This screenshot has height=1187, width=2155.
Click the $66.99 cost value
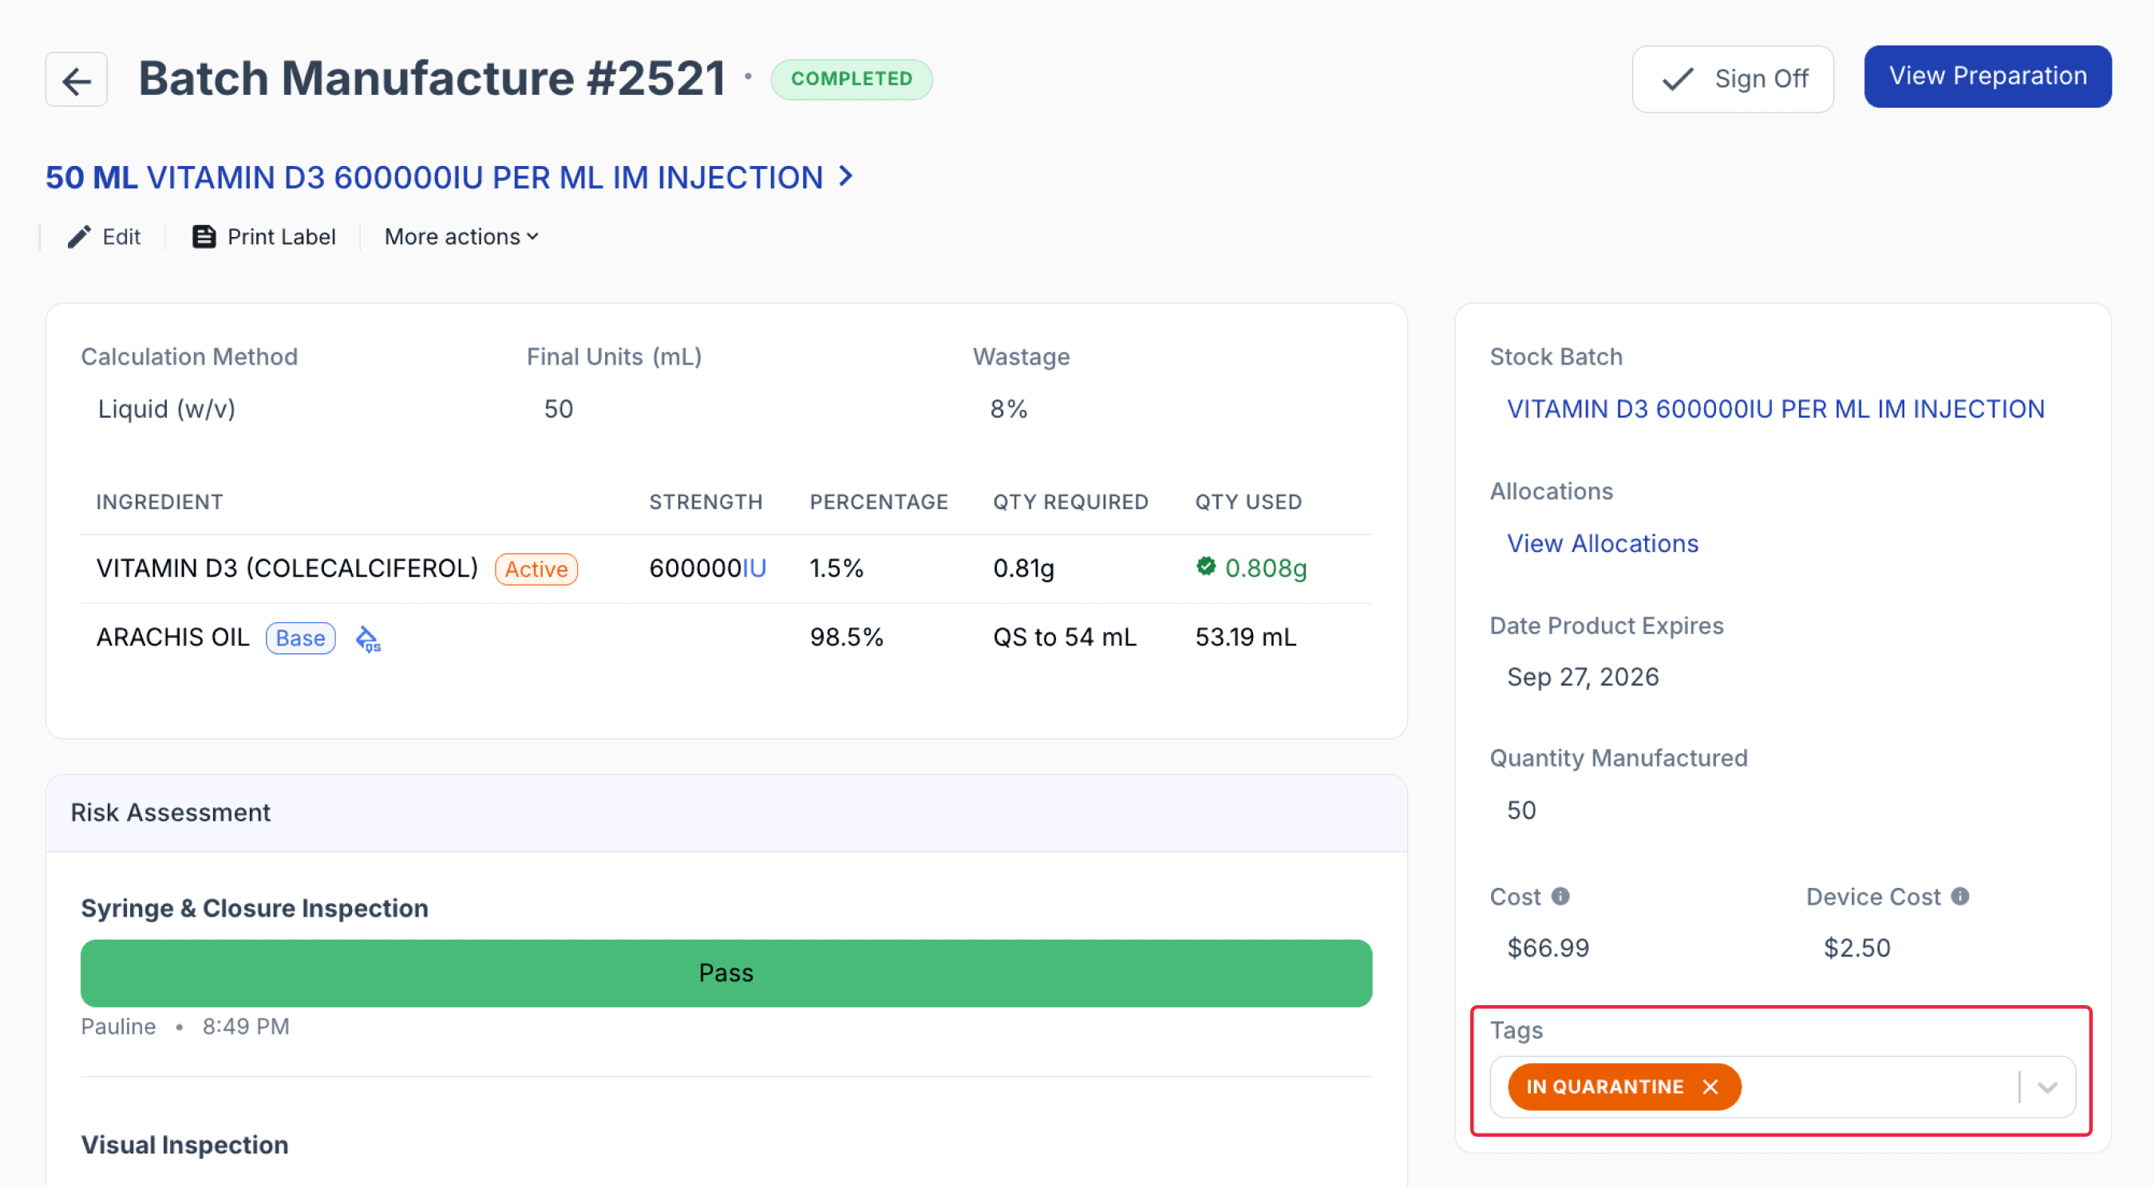pos(1548,948)
